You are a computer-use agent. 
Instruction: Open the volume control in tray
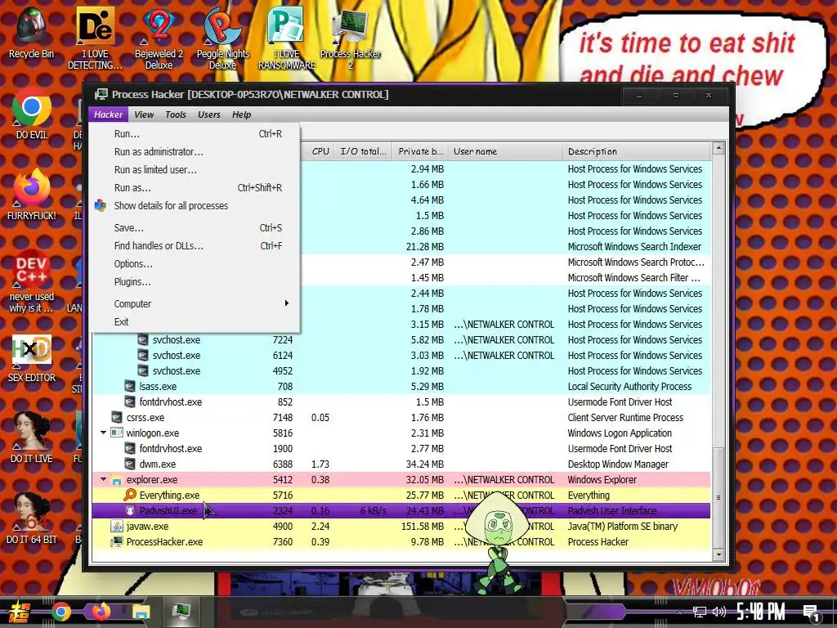click(719, 612)
